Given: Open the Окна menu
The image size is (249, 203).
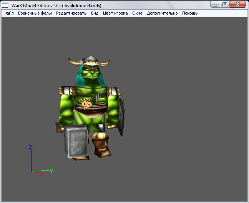Looking at the screenshot, I should point(137,13).
